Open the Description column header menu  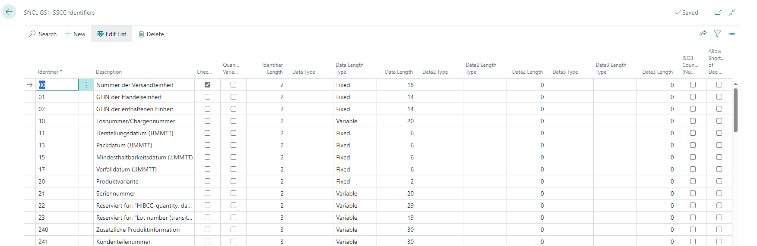(109, 72)
